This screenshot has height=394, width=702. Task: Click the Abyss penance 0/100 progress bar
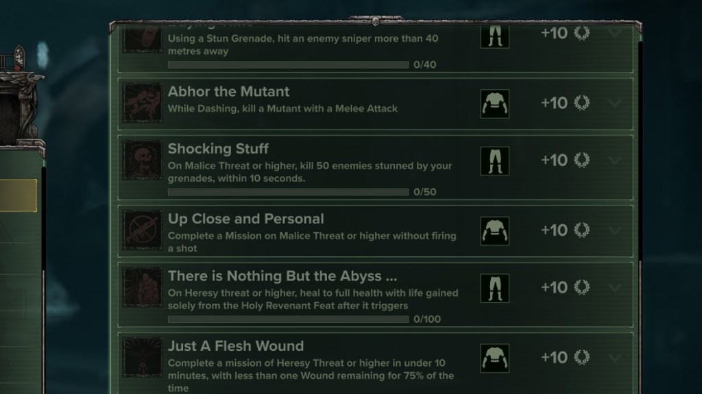288,319
